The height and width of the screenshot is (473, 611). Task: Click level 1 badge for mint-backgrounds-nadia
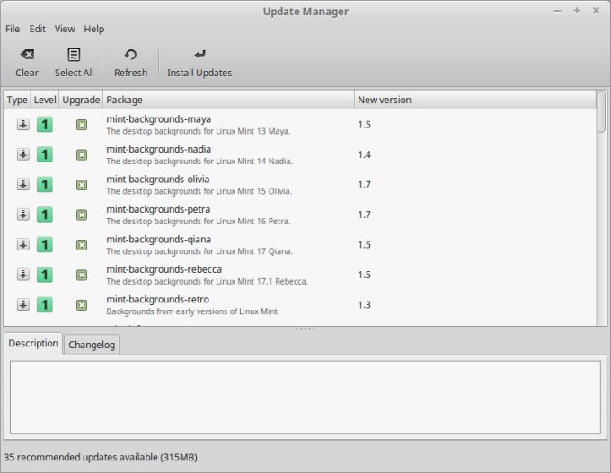pos(44,154)
